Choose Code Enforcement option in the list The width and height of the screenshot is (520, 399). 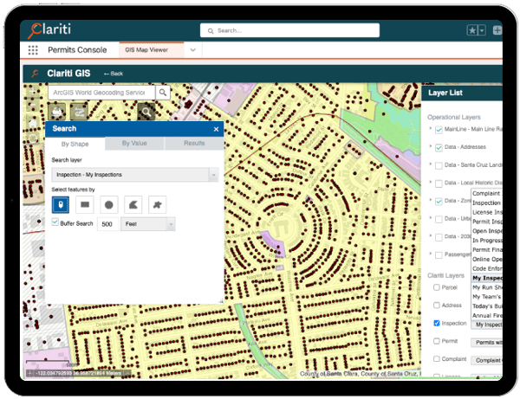click(487, 268)
